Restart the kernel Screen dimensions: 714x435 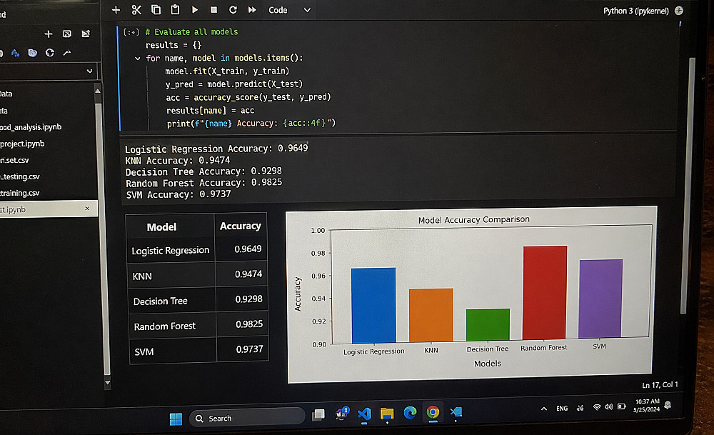(233, 9)
